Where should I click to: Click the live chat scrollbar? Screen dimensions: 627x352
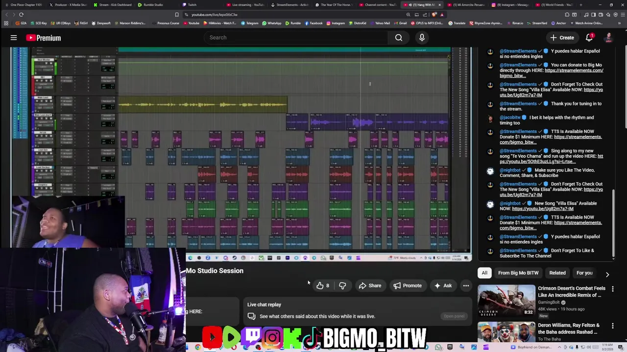click(x=613, y=224)
